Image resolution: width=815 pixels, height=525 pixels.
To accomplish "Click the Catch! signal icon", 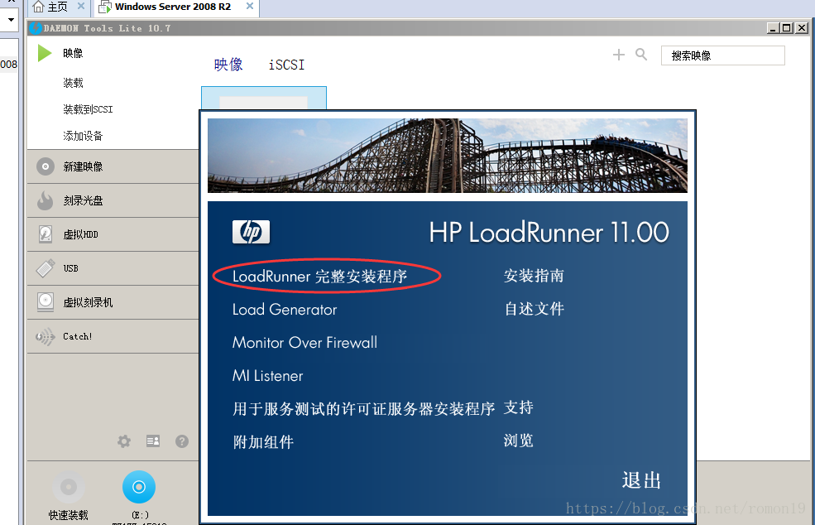I will click(46, 337).
